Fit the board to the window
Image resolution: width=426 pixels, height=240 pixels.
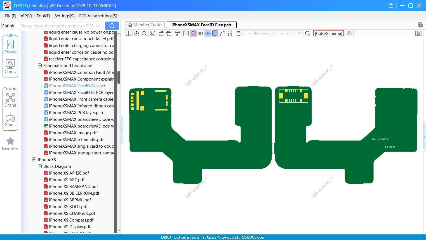click(x=153, y=34)
